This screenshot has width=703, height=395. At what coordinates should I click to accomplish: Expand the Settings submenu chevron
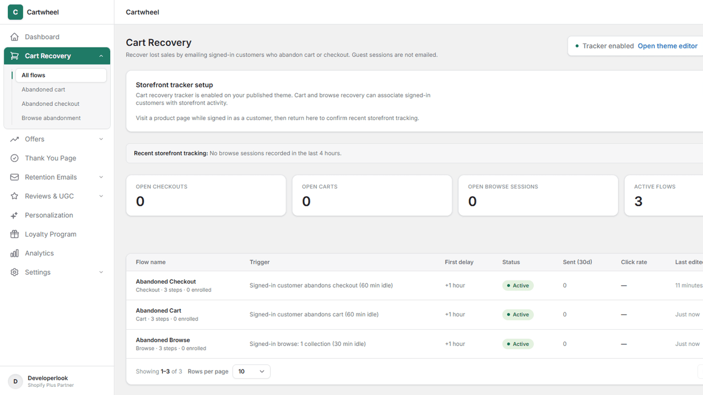point(101,272)
